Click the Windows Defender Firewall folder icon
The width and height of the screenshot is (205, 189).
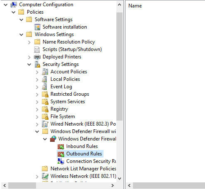[45, 131]
